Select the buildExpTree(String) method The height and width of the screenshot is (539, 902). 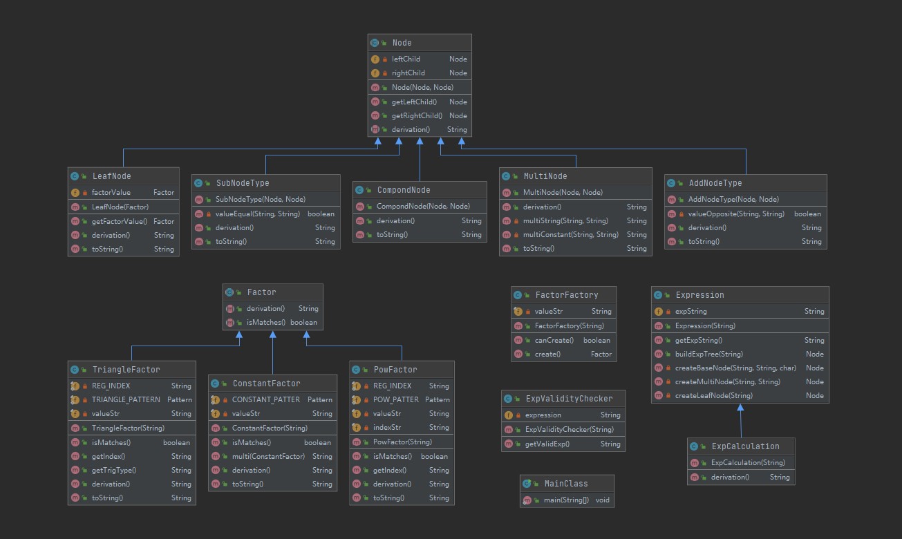click(740, 354)
